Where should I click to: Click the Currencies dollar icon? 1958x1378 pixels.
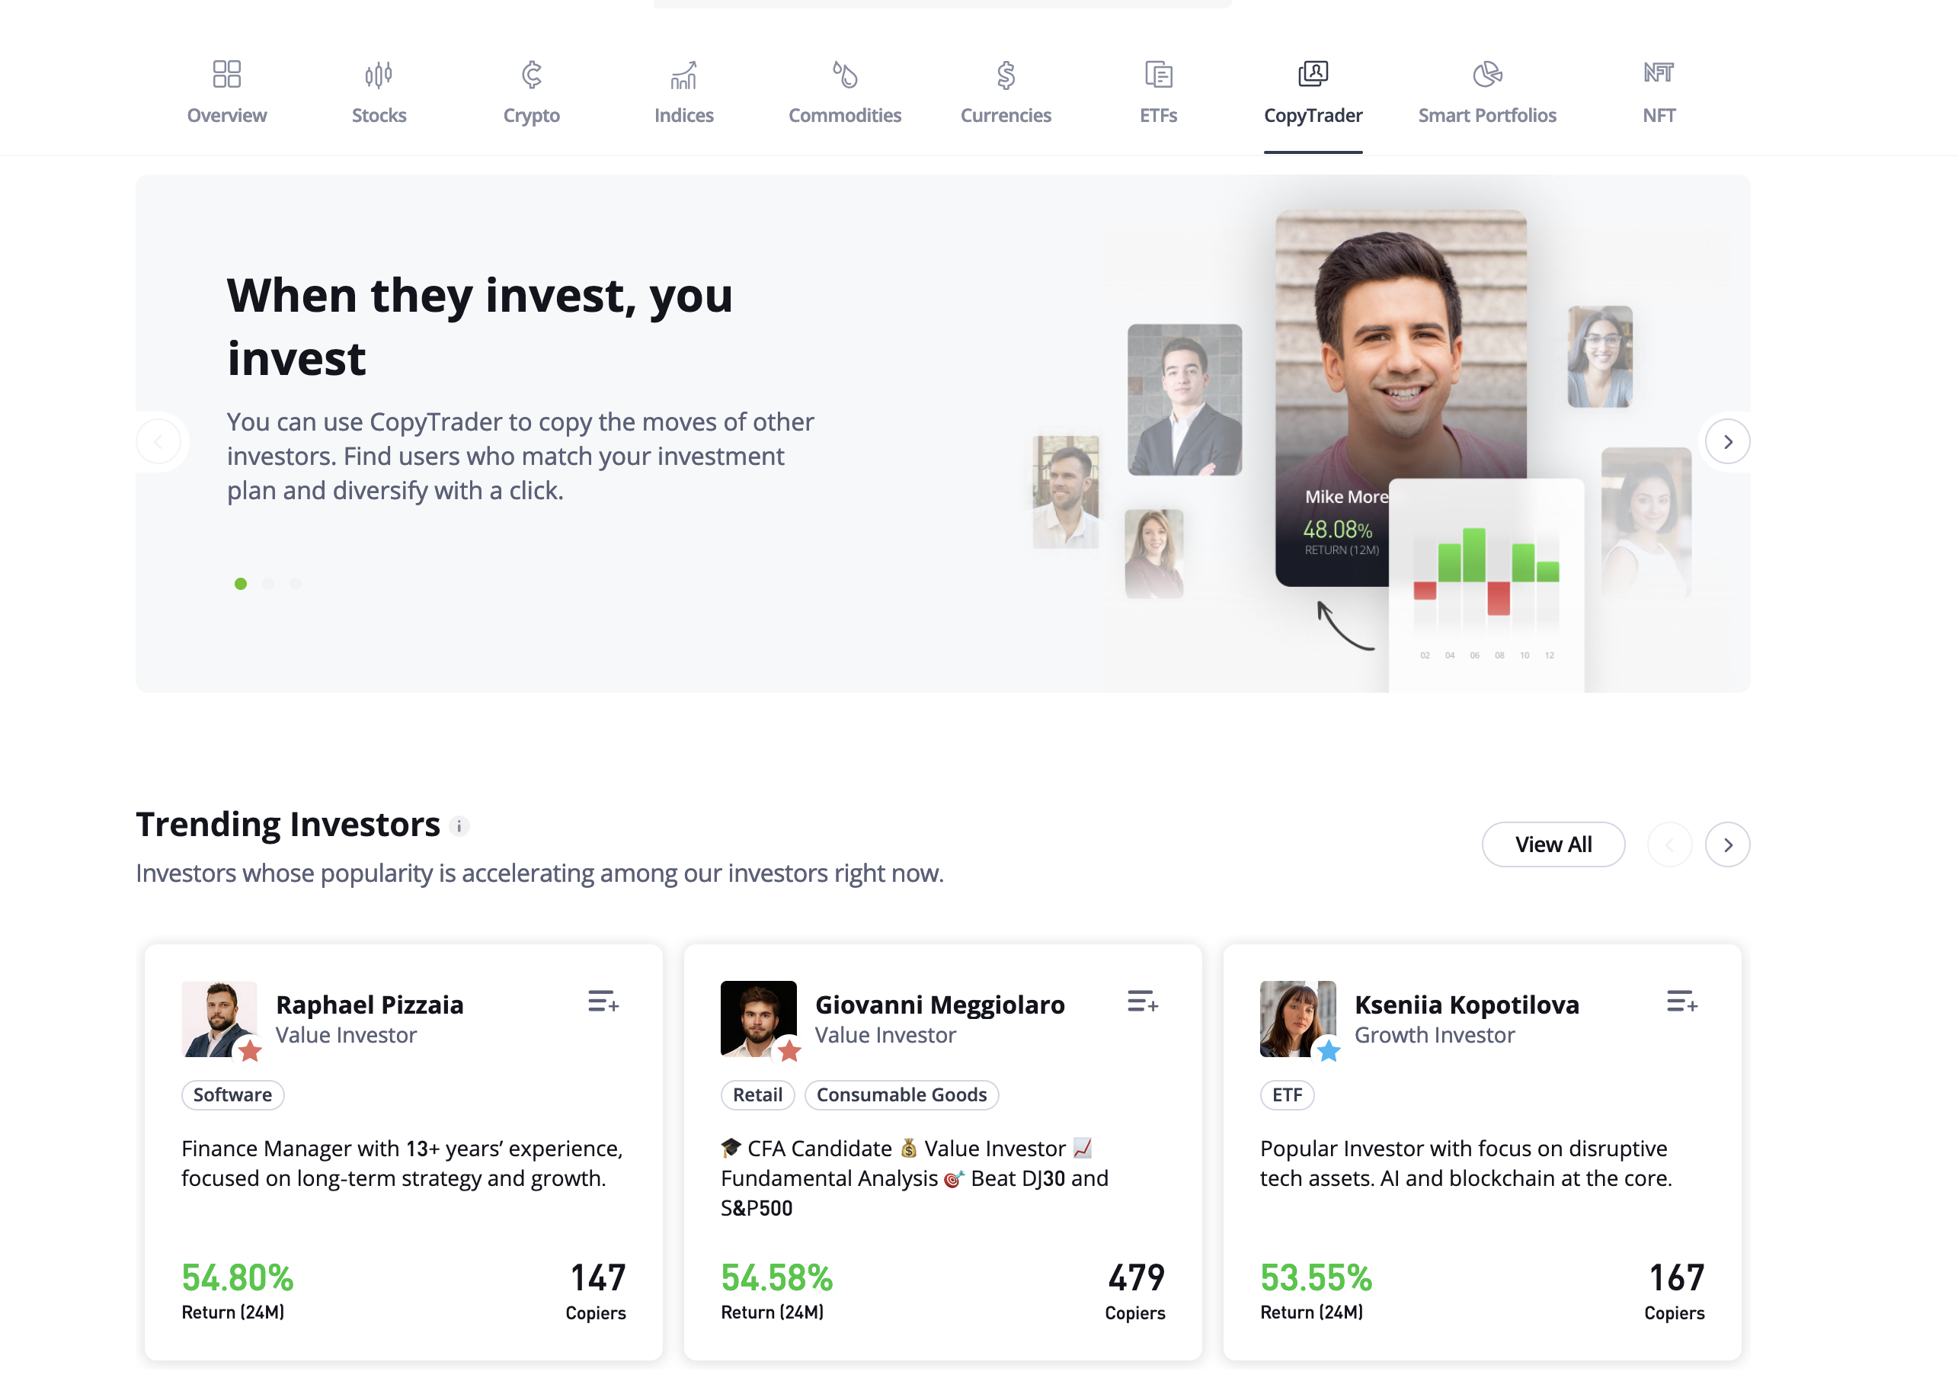tap(1006, 75)
